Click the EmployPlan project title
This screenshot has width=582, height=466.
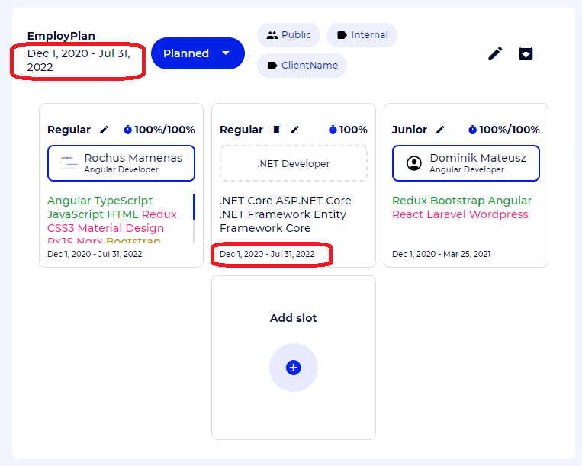point(61,36)
